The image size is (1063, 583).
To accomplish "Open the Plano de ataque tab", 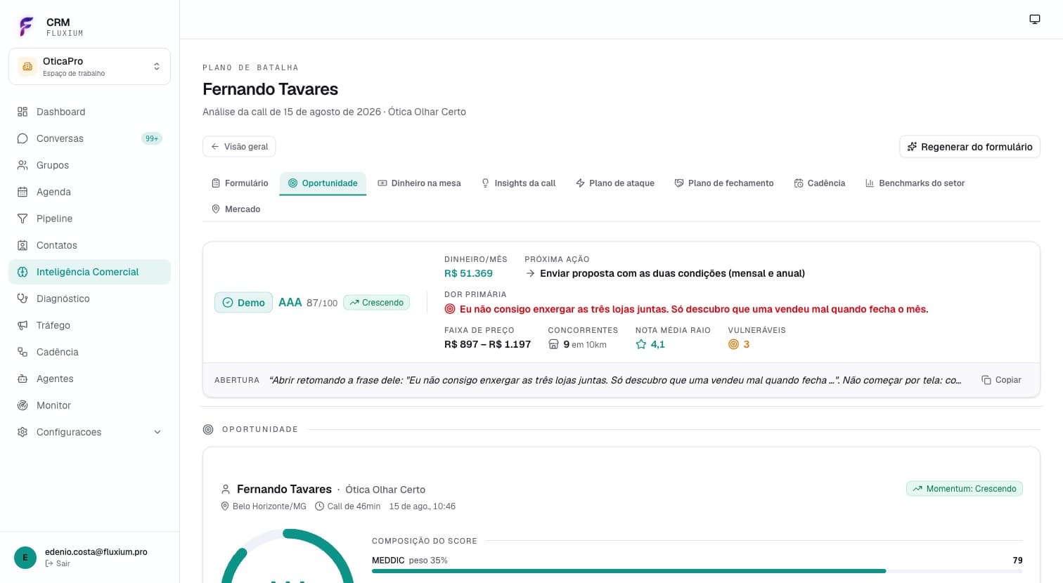I will coord(615,183).
